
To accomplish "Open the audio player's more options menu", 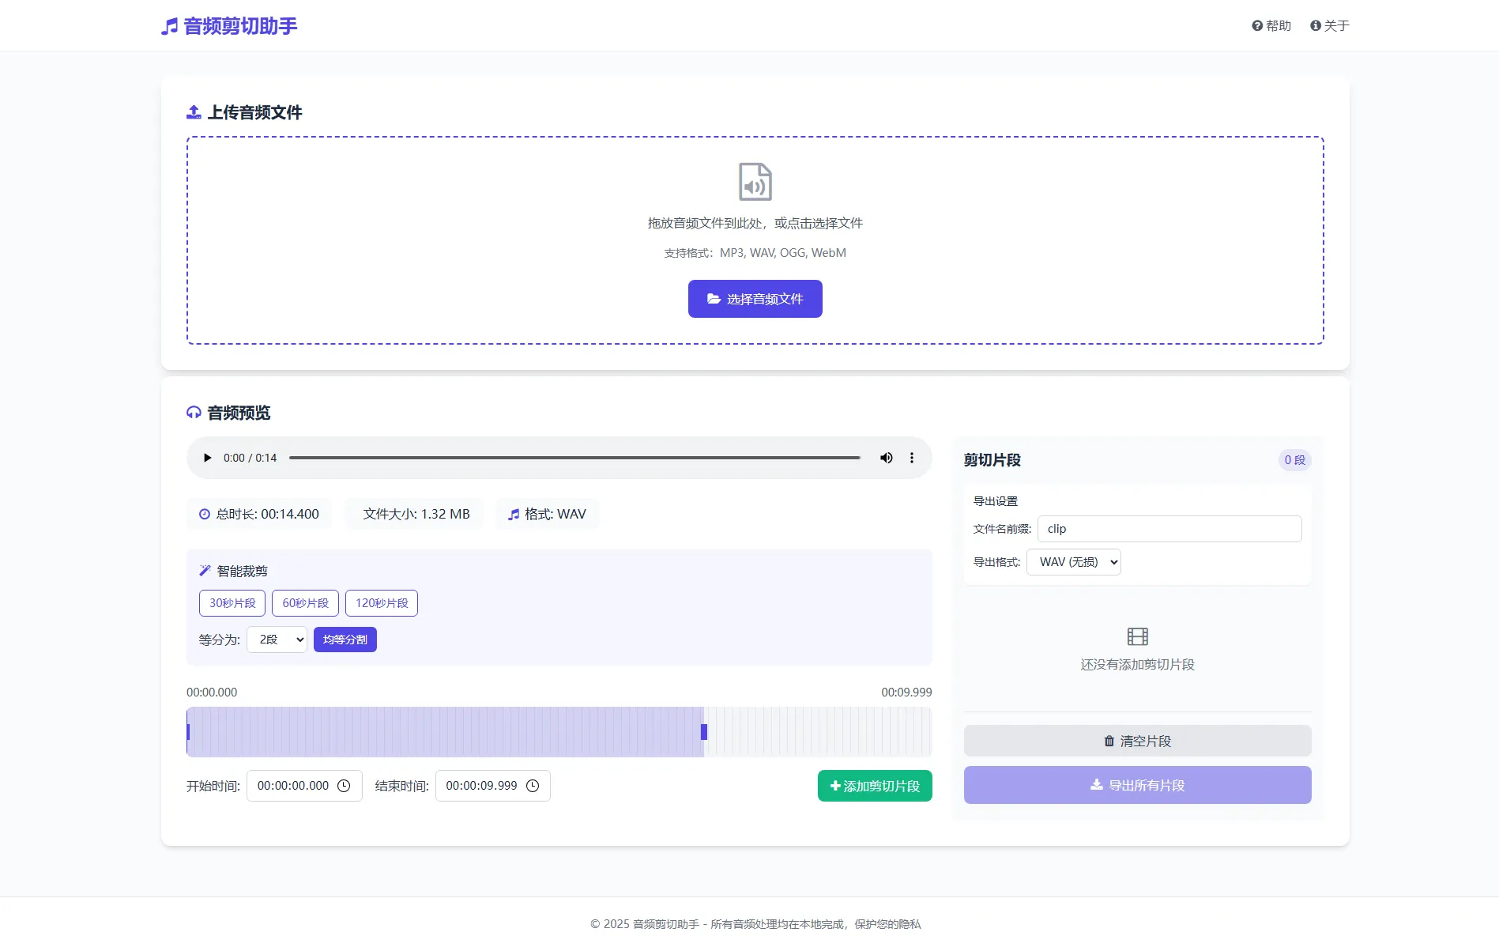I will tap(911, 458).
